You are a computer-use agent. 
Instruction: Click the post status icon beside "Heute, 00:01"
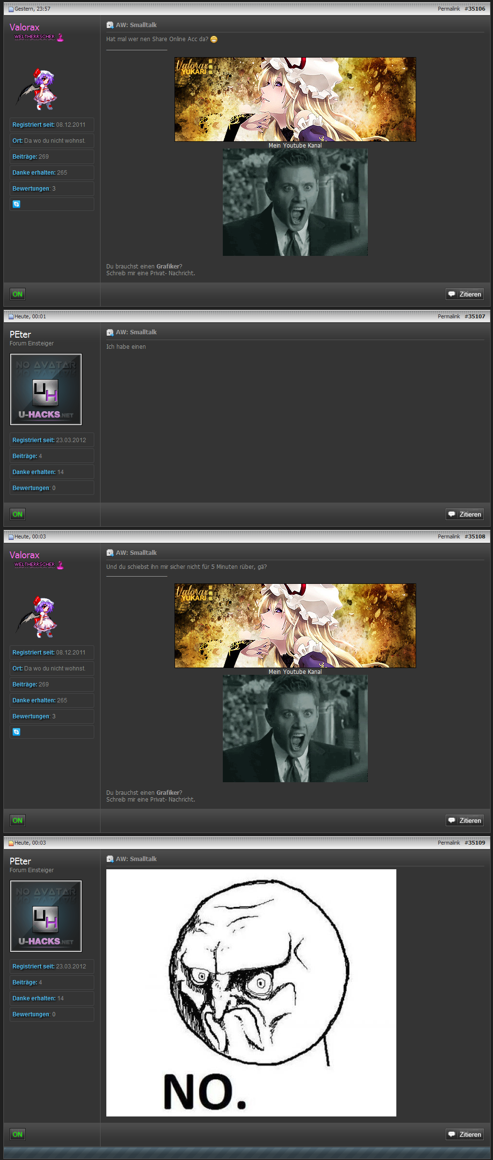coord(11,317)
